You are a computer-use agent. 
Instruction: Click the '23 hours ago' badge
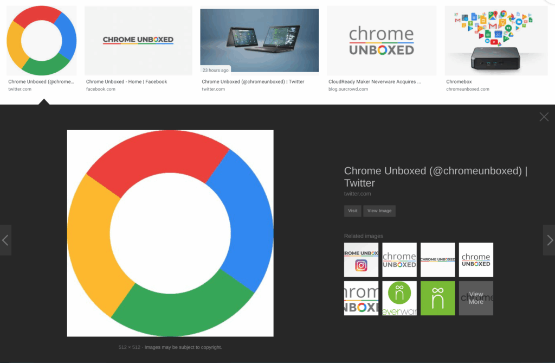click(216, 70)
